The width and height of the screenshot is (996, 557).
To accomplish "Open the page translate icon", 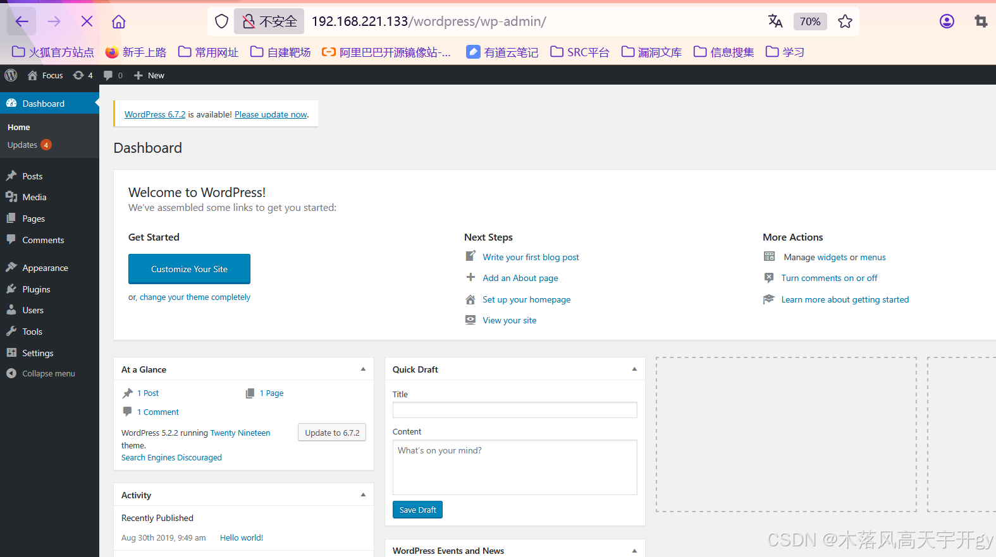I will point(775,21).
